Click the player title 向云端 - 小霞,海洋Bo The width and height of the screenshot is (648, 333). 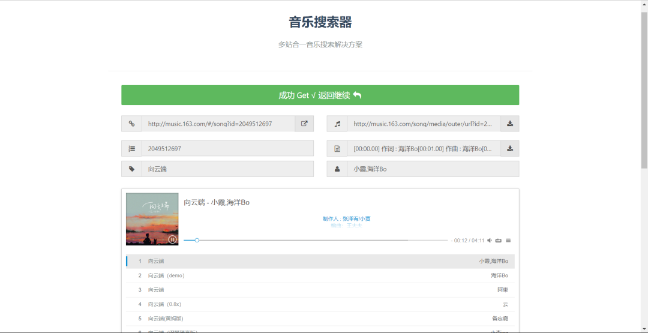[x=217, y=202]
